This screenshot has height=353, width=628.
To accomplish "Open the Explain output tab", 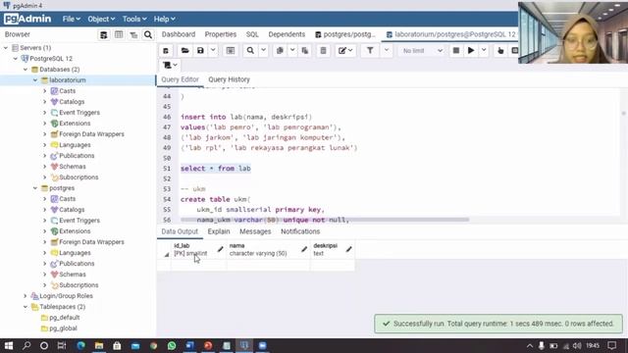I will point(219,231).
